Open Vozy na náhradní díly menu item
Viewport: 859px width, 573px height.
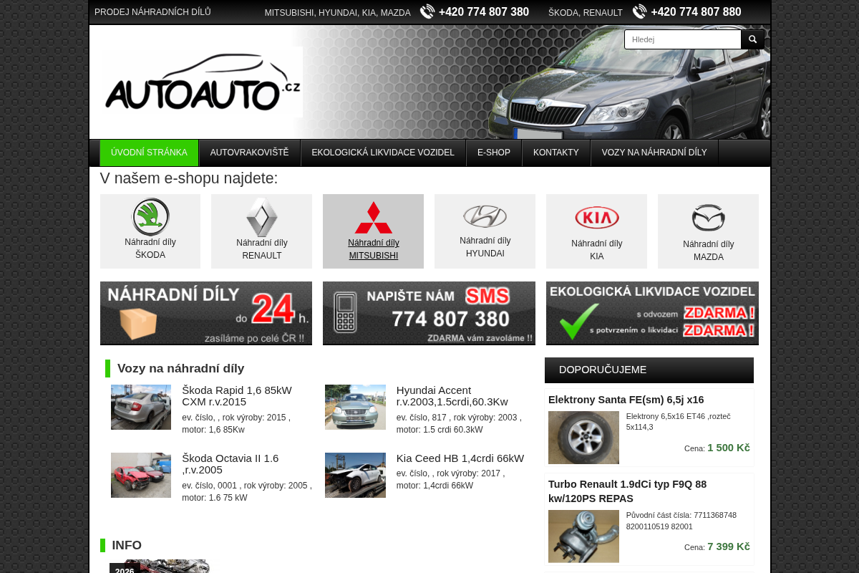tap(654, 153)
